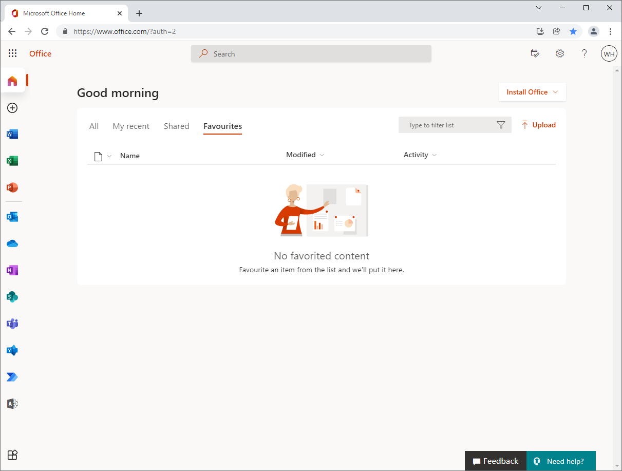The height and width of the screenshot is (471, 622).
Task: Open Chrome tab search chevron
Action: point(539,8)
